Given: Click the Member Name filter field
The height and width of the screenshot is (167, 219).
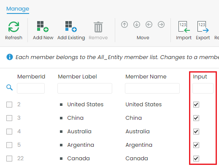Looking at the screenshot, I should (x=152, y=88).
